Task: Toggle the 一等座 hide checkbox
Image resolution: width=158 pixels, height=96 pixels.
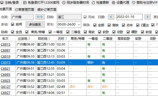Action: [x=50, y=32]
